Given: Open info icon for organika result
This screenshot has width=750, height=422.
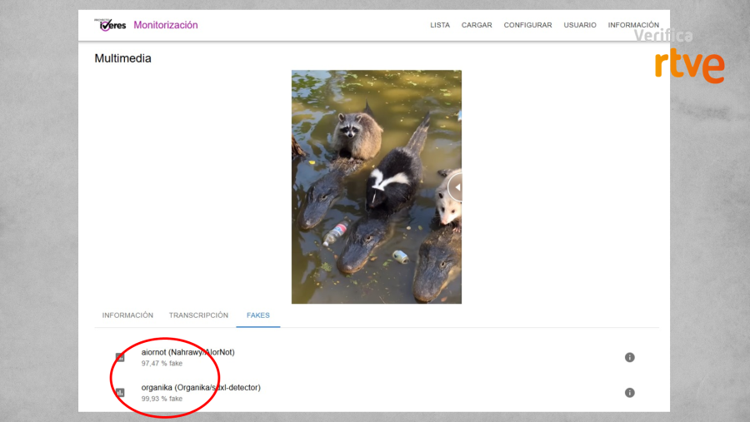Looking at the screenshot, I should click(x=630, y=393).
